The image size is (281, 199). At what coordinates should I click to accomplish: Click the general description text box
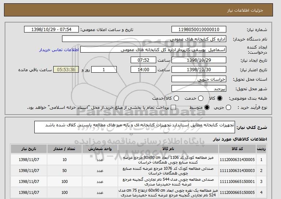tap(135, 127)
